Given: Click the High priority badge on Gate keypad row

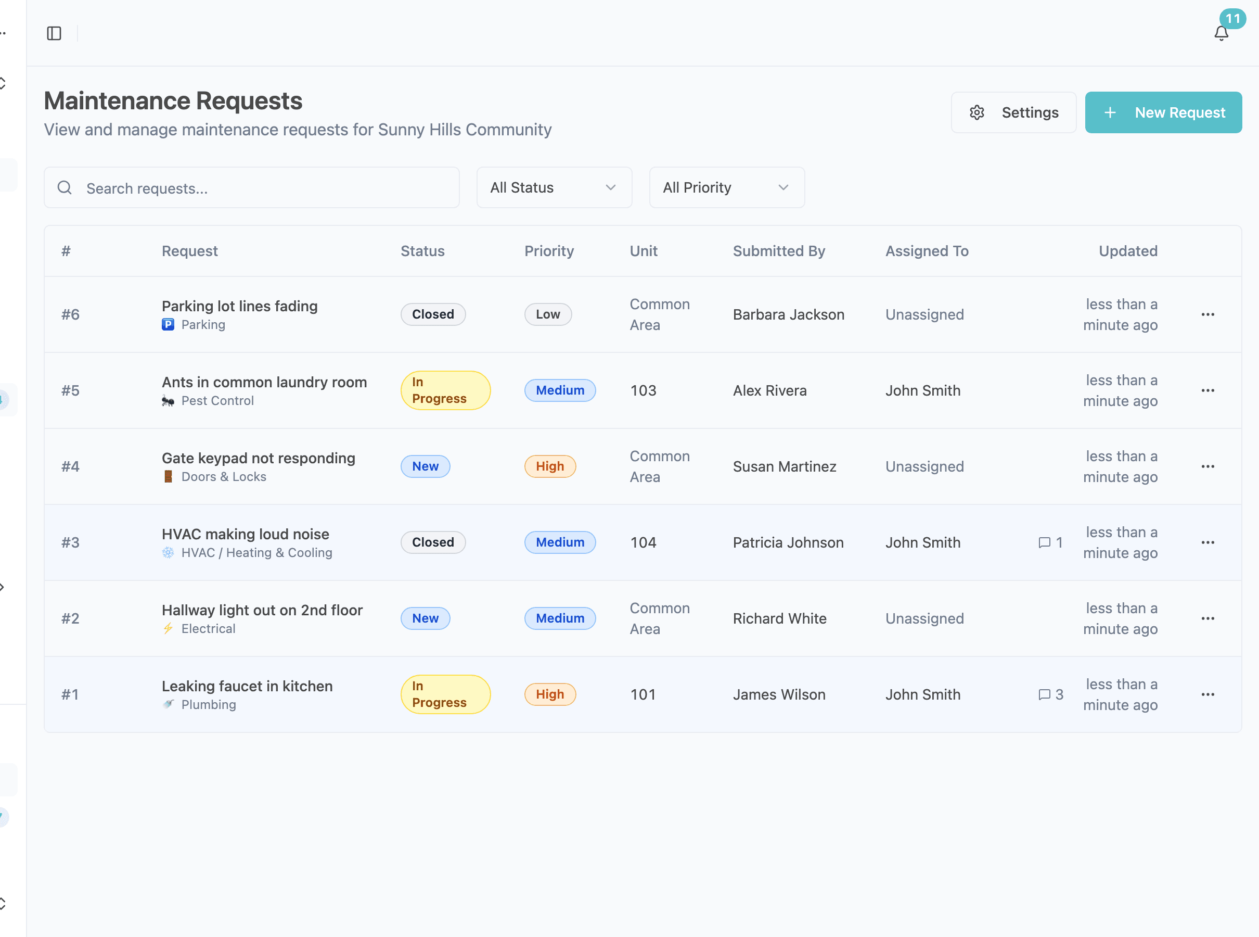Looking at the screenshot, I should [x=550, y=466].
